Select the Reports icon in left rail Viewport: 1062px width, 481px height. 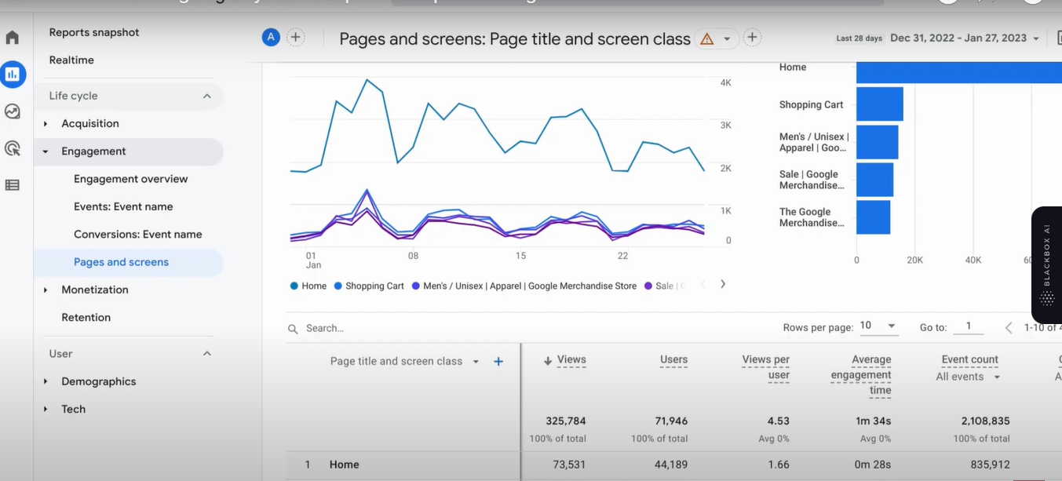pos(13,75)
